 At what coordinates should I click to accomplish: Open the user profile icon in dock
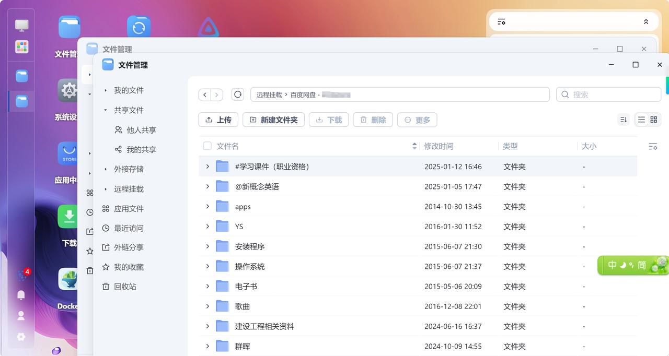click(21, 316)
